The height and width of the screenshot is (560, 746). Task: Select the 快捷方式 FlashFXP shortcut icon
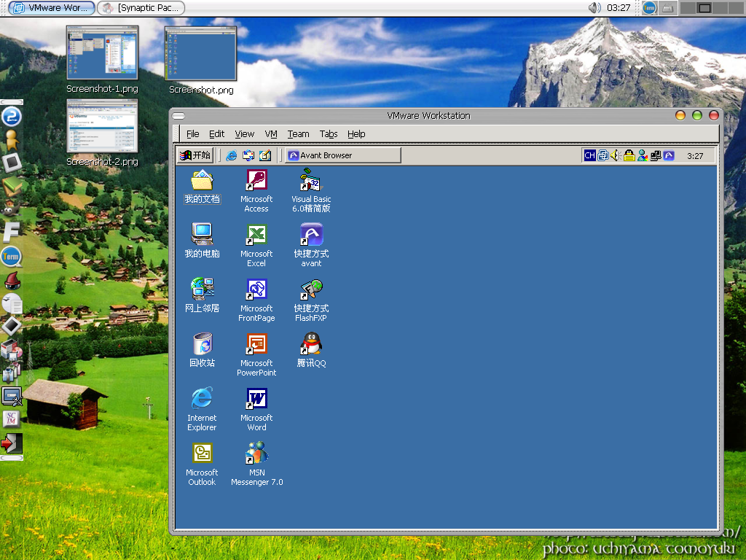click(311, 290)
